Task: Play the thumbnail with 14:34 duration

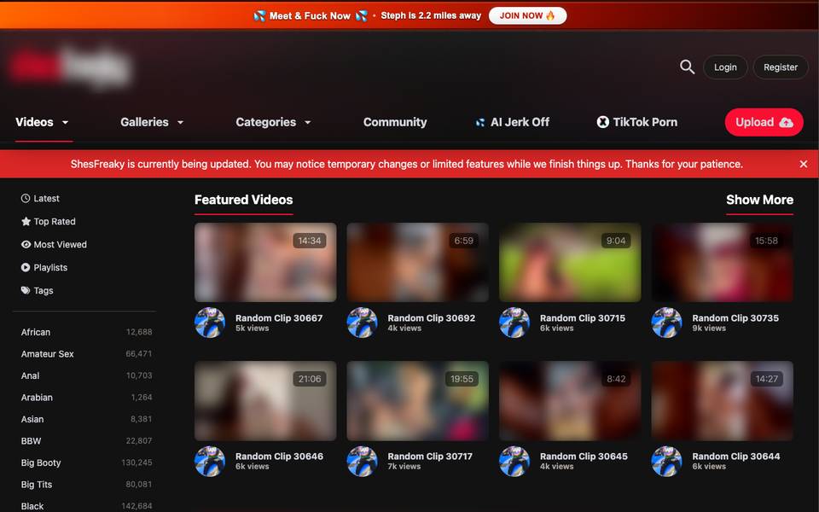Action: 265,262
